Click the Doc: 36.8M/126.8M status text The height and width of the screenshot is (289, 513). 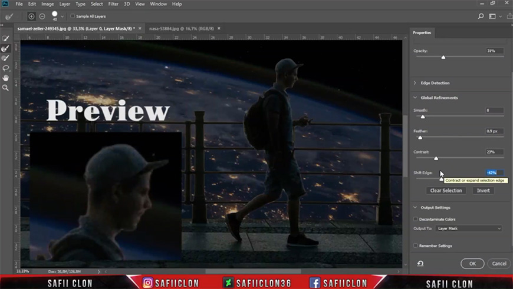point(64,271)
